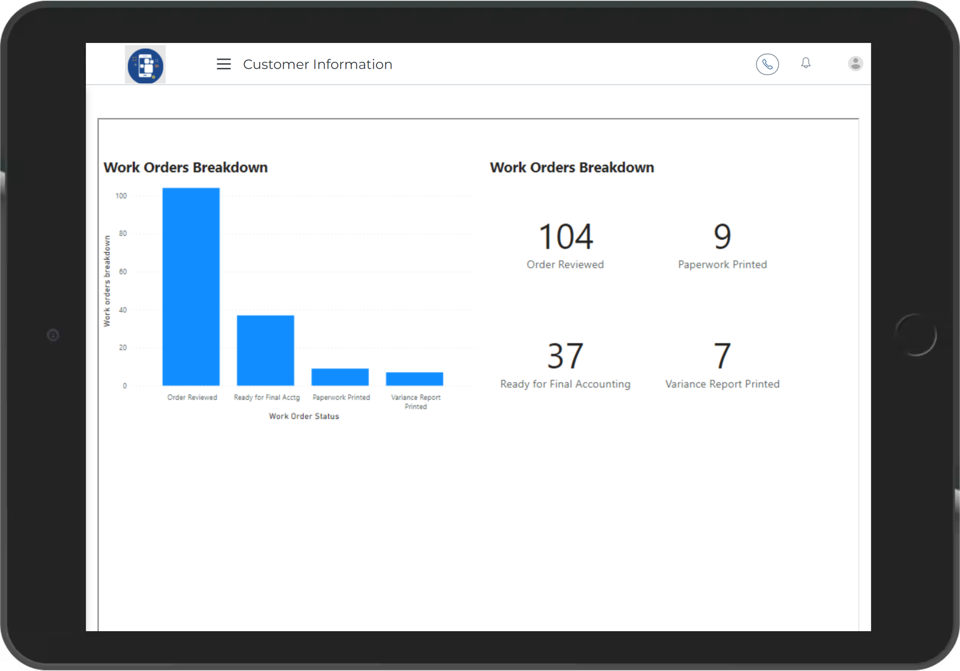Click the user profile avatar icon
The image size is (960, 671).
click(x=855, y=63)
